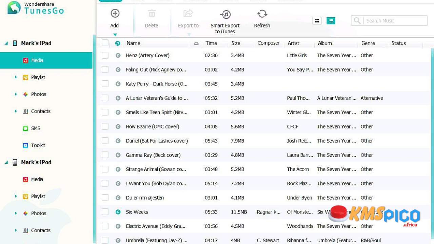Viewport: 434px width, 244px height.
Task: Expand iPod Playlist arrow
Action: click(x=16, y=196)
